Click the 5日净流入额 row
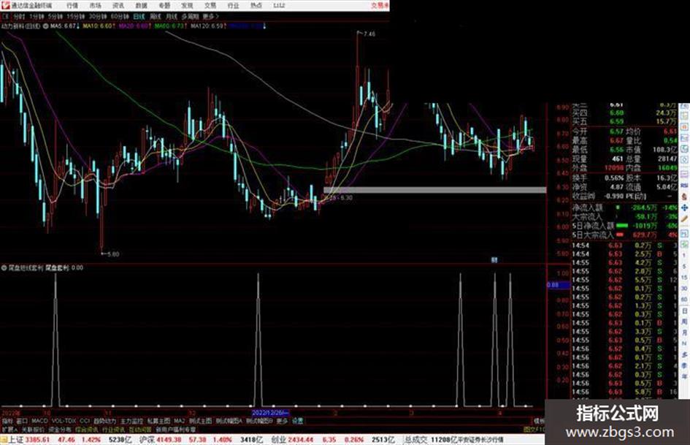This screenshot has width=690, height=445. 624,226
